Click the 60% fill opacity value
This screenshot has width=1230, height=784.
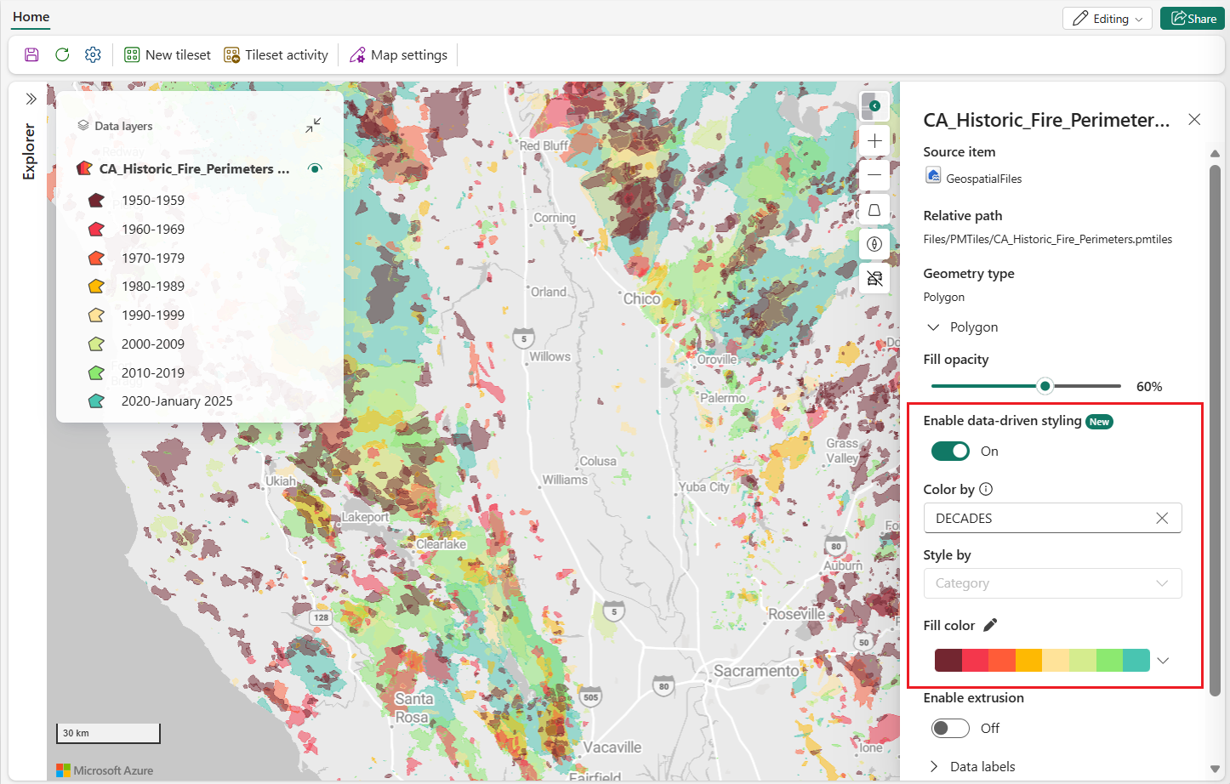click(1149, 387)
